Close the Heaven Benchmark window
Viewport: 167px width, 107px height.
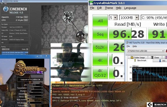pyautogui.click(x=46, y=56)
